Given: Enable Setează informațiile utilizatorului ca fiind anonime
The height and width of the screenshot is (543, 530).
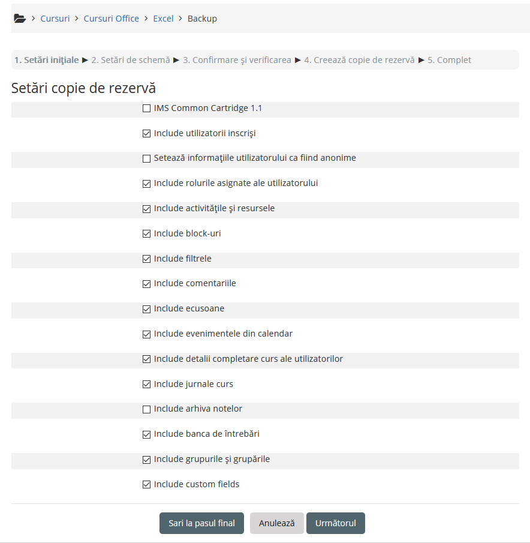Looking at the screenshot, I should pos(146,158).
